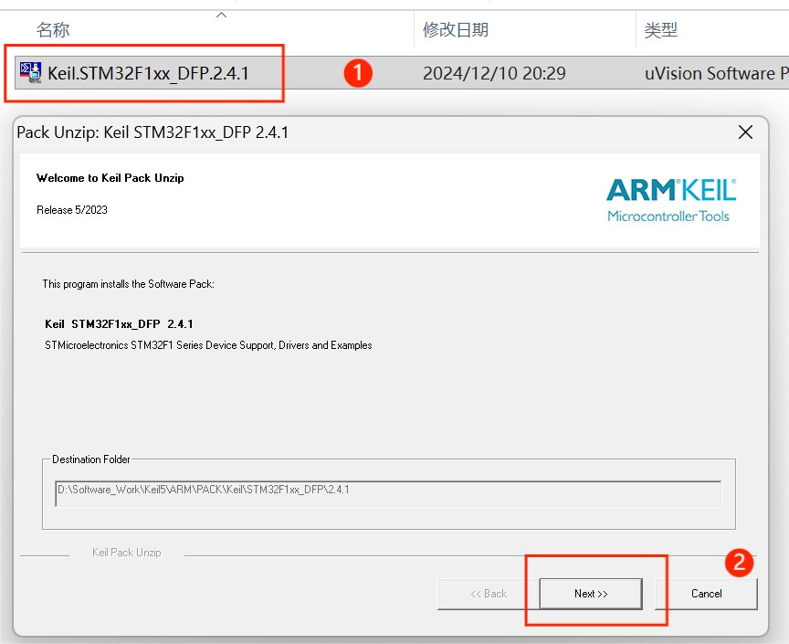Select the Keil.STM32F1xx_DFP.2.4.1 file name
The image size is (789, 644).
(x=148, y=73)
